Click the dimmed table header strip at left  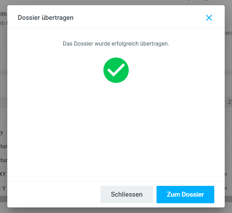click(3, 102)
